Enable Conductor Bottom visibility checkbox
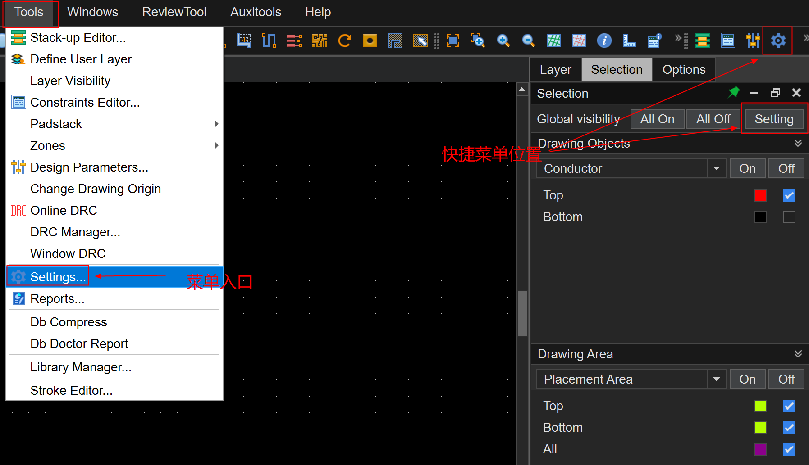This screenshot has width=809, height=465. click(789, 217)
